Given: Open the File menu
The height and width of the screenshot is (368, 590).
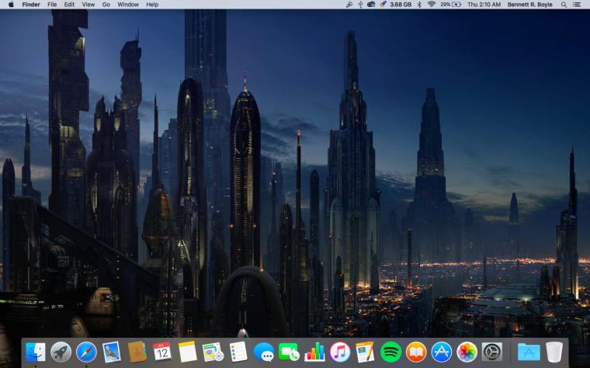Looking at the screenshot, I should pos(52,5).
